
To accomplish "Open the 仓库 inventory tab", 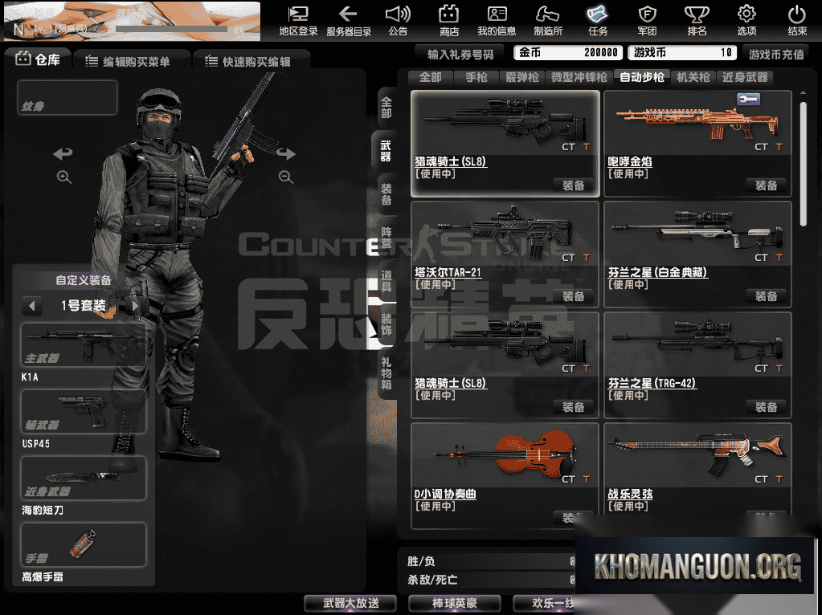I will click(39, 59).
